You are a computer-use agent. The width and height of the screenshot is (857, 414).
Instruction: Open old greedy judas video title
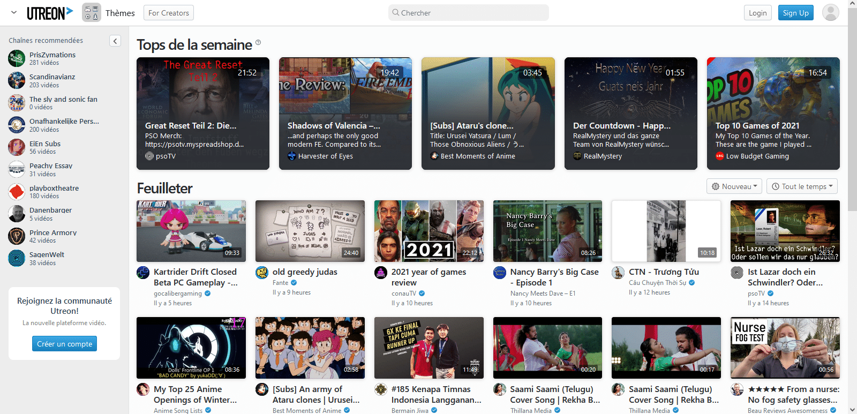305,272
